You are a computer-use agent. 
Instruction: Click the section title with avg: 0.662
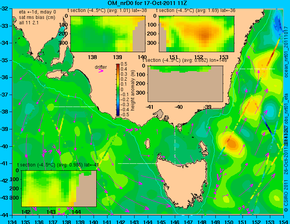click(184, 60)
